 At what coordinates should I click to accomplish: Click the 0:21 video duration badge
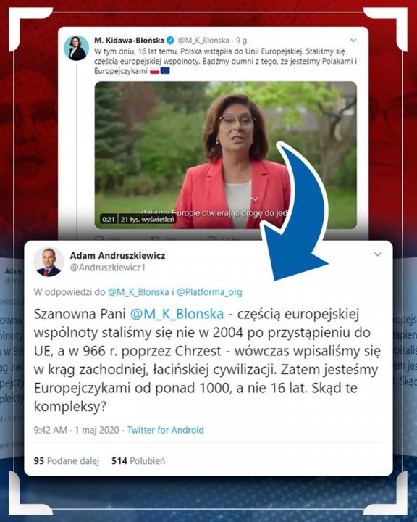coord(109,220)
